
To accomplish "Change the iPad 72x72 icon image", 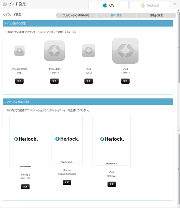I will click(89, 81).
